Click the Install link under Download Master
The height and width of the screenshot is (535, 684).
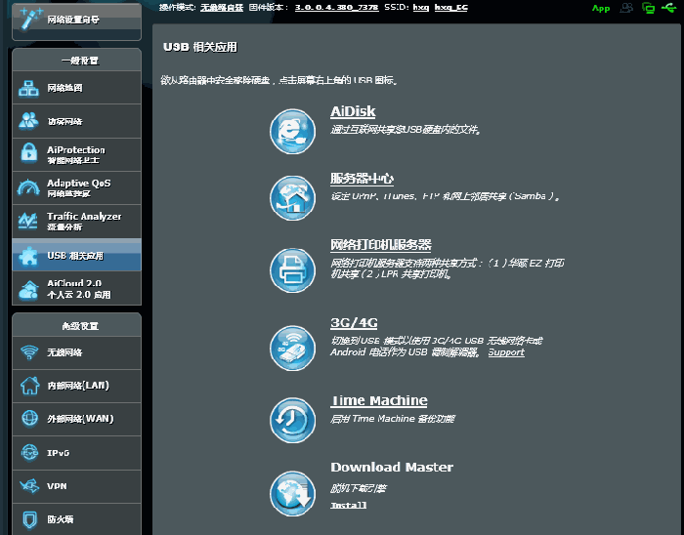pyautogui.click(x=349, y=506)
